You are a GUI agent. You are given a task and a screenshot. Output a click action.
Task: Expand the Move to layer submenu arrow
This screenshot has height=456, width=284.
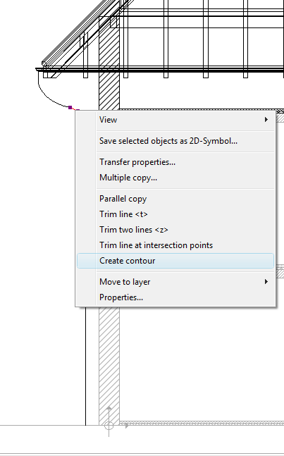click(x=266, y=281)
